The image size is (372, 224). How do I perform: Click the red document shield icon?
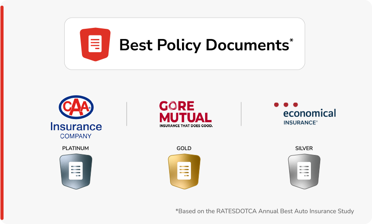[95, 44]
